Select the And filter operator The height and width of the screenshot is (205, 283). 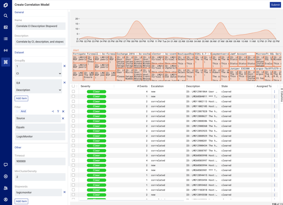(x=23, y=111)
